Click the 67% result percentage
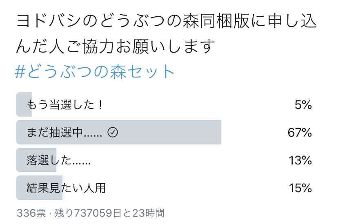 tap(300, 132)
